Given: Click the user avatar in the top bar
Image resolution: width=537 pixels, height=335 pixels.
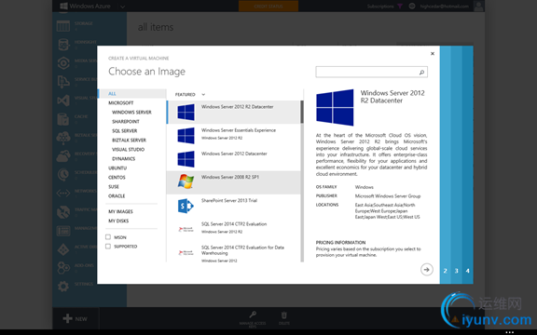Looking at the screenshot, I should tap(478, 7).
